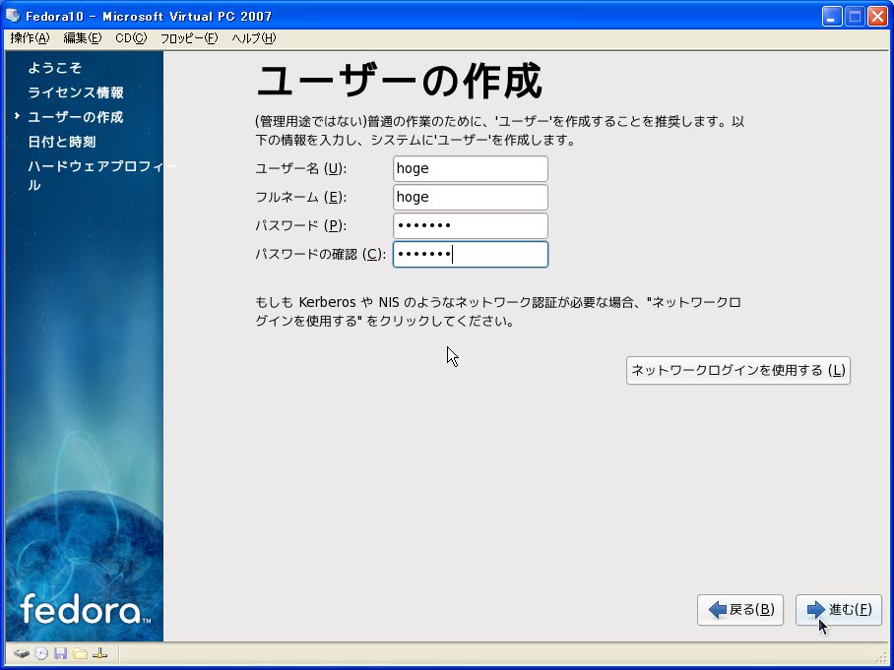Viewport: 894px width, 670px height.
Task: Focus the ユーザー名 input field
Action: pyautogui.click(x=471, y=168)
